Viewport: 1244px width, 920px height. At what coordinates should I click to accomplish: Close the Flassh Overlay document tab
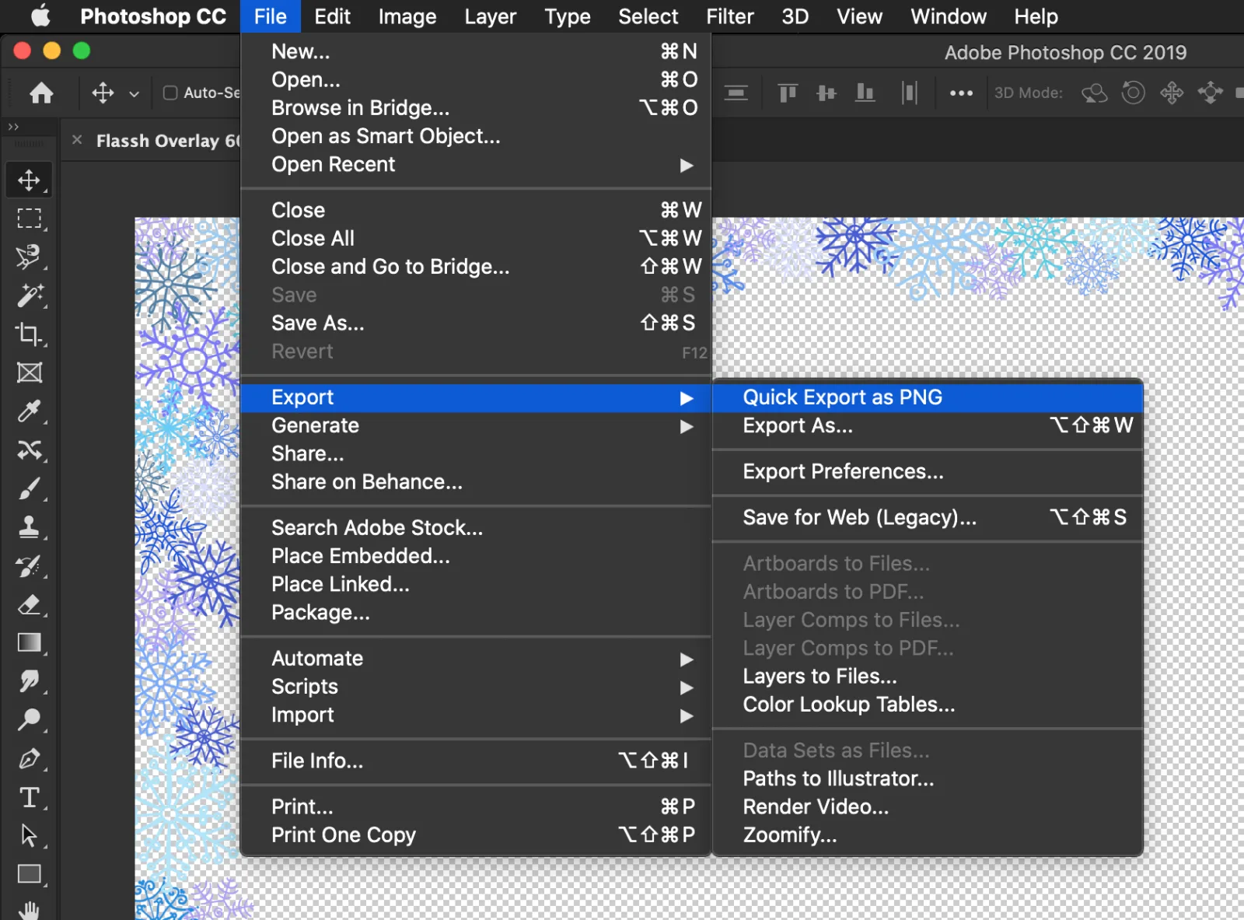(x=77, y=140)
